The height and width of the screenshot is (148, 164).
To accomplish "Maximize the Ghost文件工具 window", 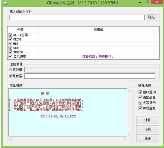I will click(x=147, y=2).
